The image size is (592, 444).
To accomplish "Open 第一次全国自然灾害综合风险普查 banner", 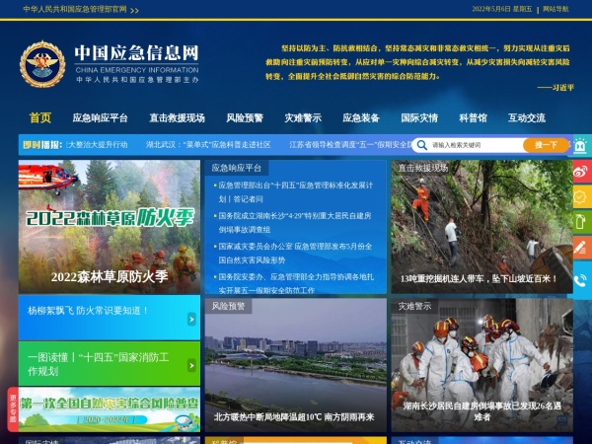I will pos(110,409).
